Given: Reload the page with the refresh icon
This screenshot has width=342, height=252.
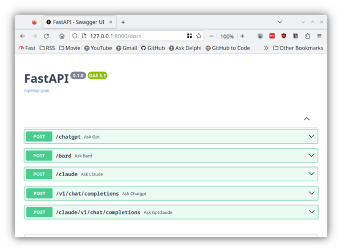Looking at the screenshot, I should 46,36.
